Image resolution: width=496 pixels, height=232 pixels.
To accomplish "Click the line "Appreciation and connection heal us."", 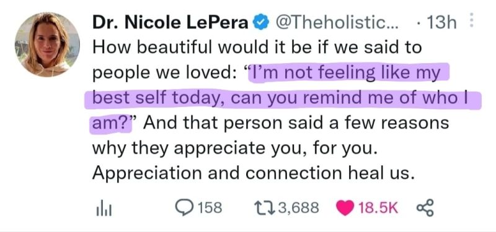I will [253, 173].
